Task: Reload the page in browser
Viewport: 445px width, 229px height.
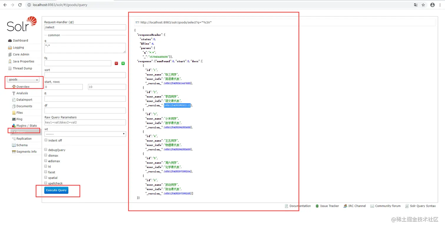Action: coord(20,5)
